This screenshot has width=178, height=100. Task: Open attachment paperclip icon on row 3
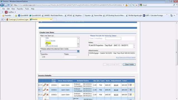tap(131, 94)
